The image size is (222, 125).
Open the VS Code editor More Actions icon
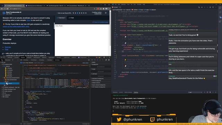216,7
